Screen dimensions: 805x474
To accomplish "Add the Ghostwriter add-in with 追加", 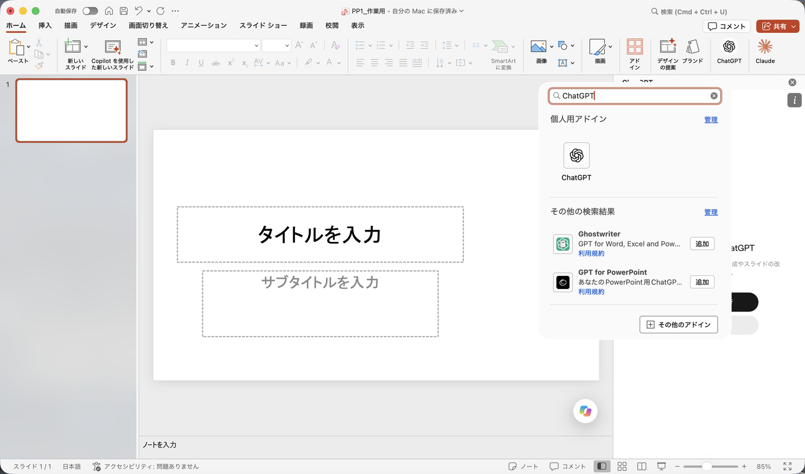I will [x=702, y=244].
